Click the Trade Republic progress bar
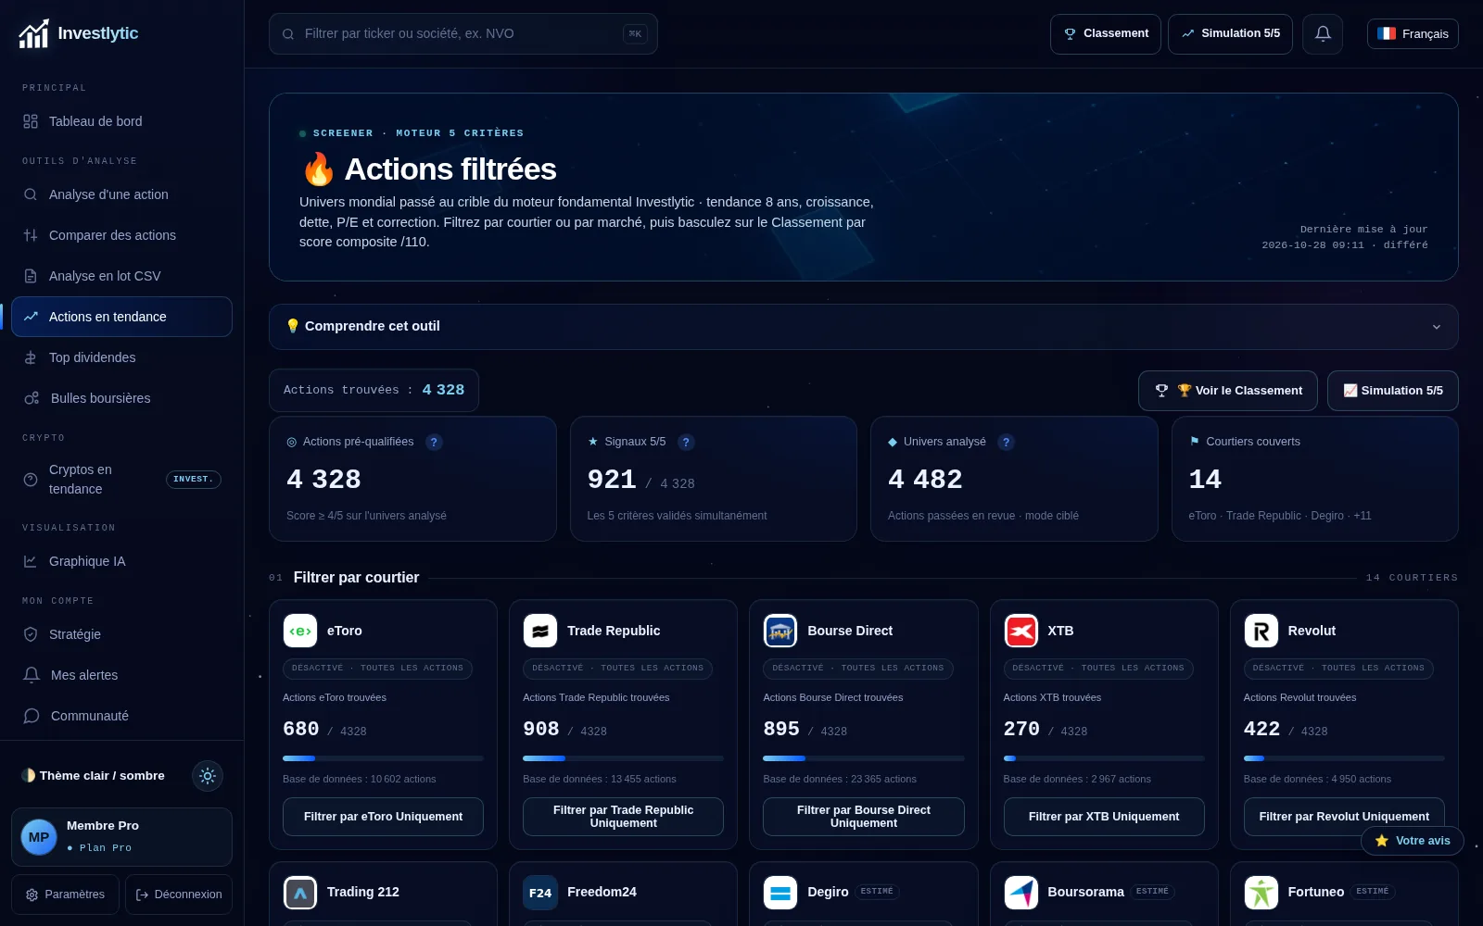The image size is (1483, 926). point(623,758)
